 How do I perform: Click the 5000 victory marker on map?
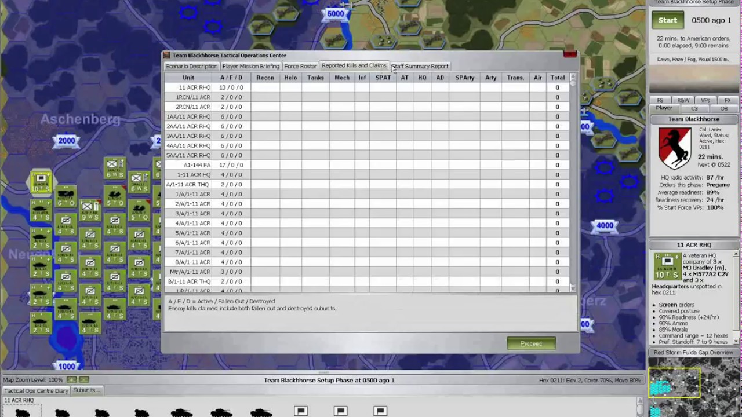tap(336, 14)
